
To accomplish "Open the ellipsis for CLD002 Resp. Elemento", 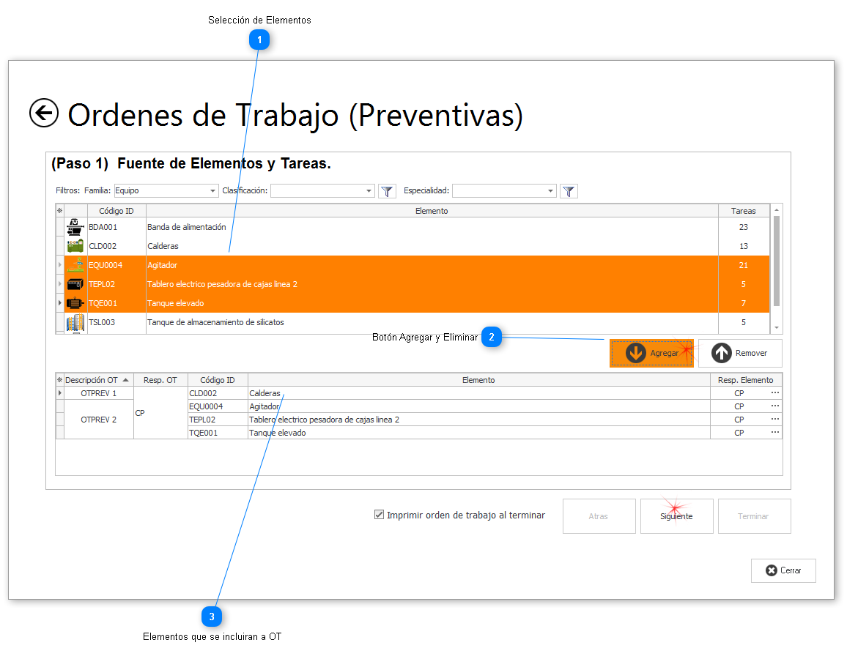I will 776,392.
